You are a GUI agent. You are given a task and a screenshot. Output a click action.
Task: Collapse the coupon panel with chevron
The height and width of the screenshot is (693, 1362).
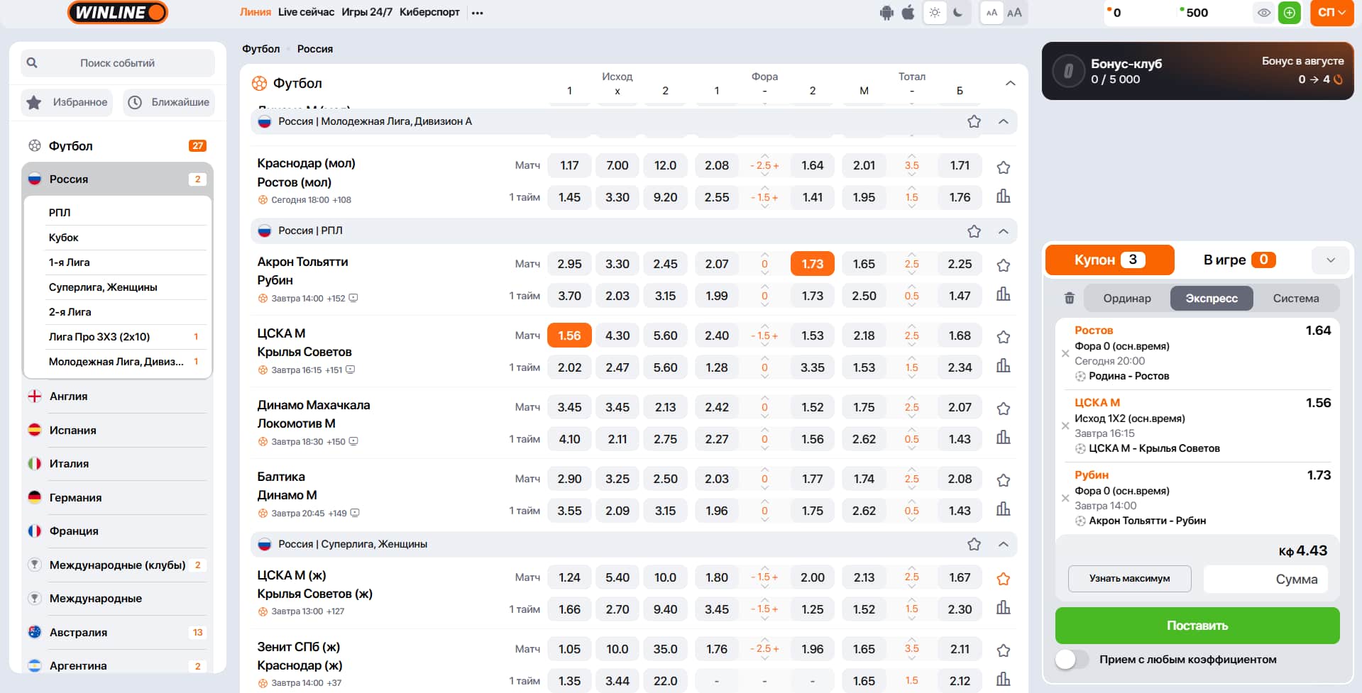1331,260
